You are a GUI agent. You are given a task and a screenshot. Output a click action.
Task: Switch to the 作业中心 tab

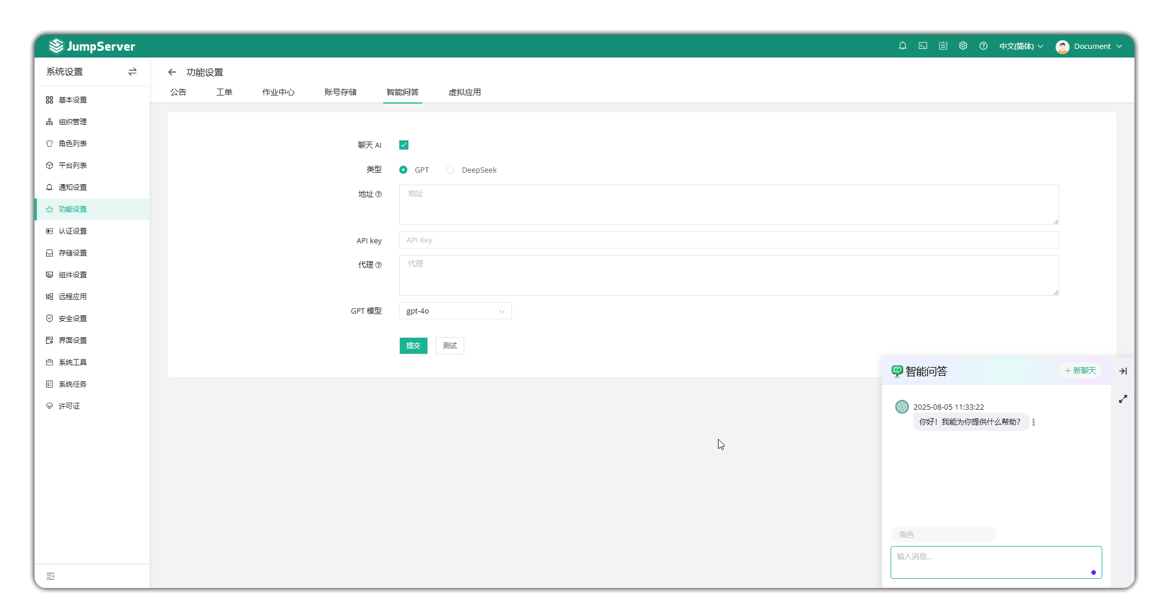[278, 92]
